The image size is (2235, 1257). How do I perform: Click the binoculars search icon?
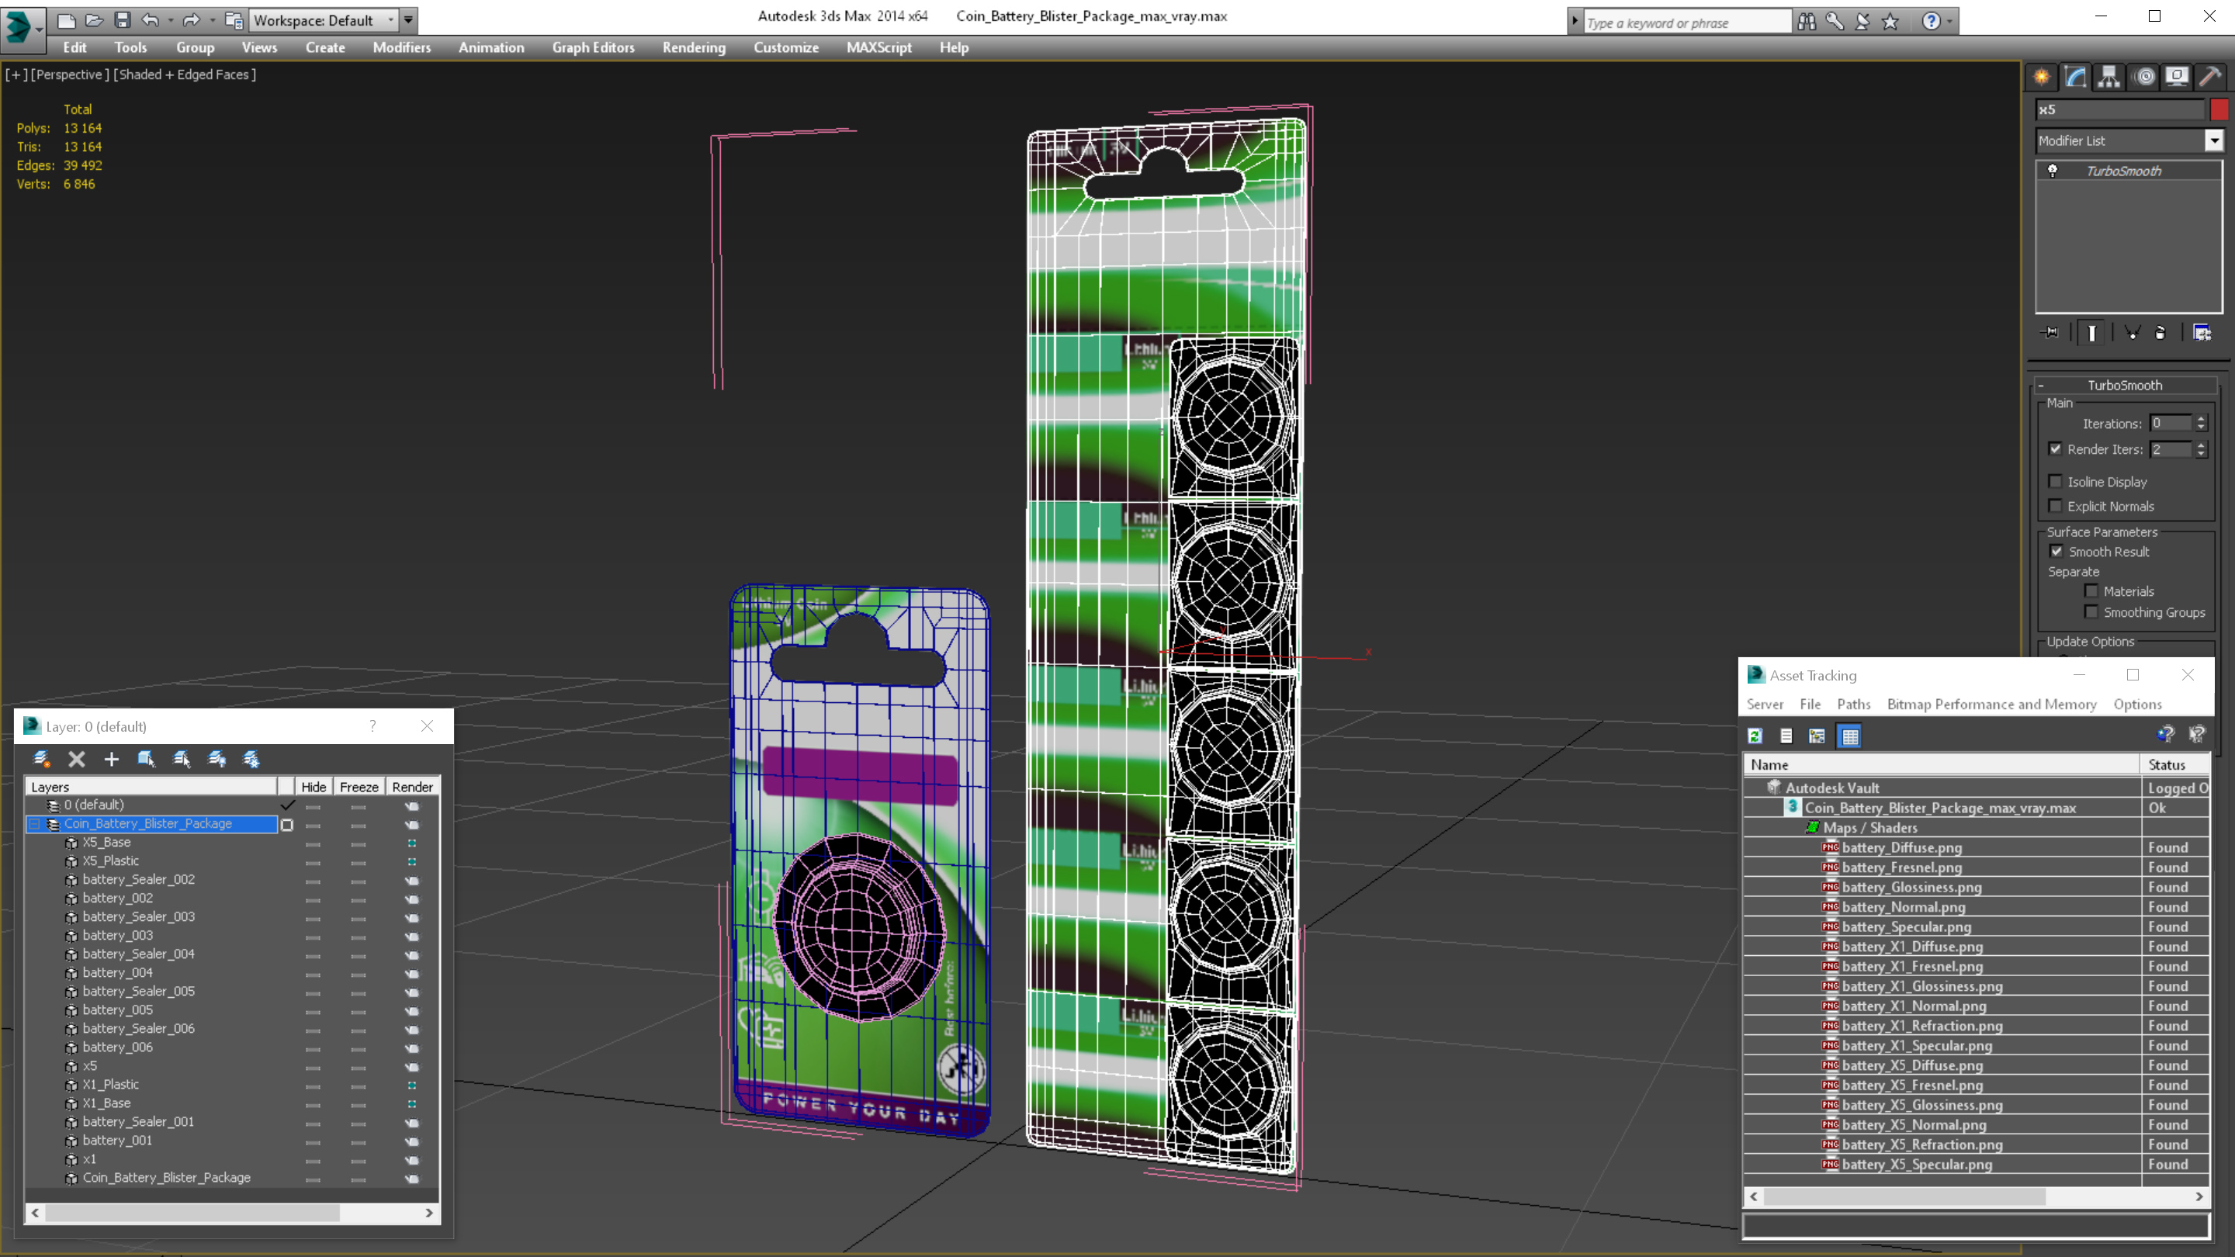[1807, 21]
